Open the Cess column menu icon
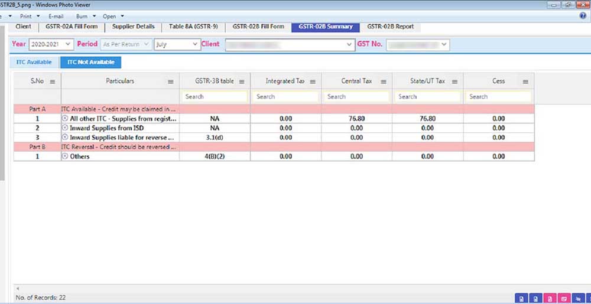The image size is (591, 304). [525, 81]
